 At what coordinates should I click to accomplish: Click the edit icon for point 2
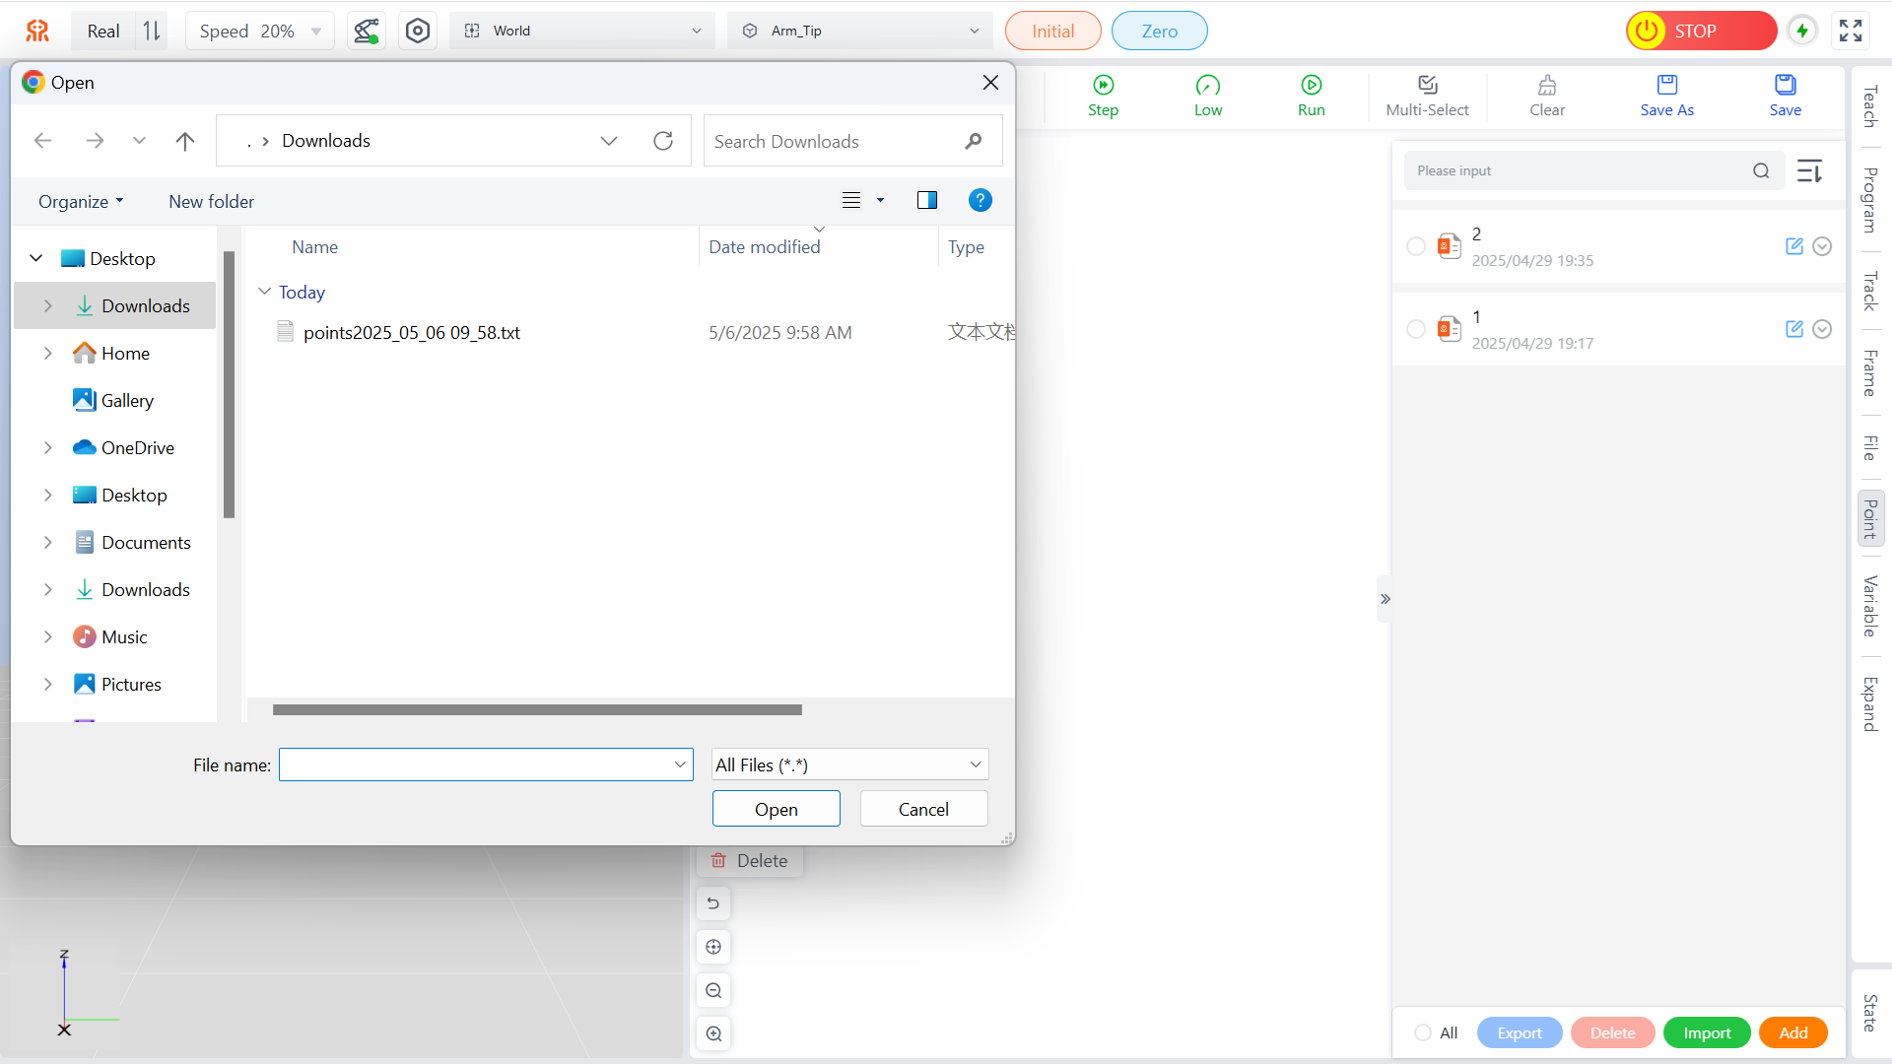point(1793,246)
